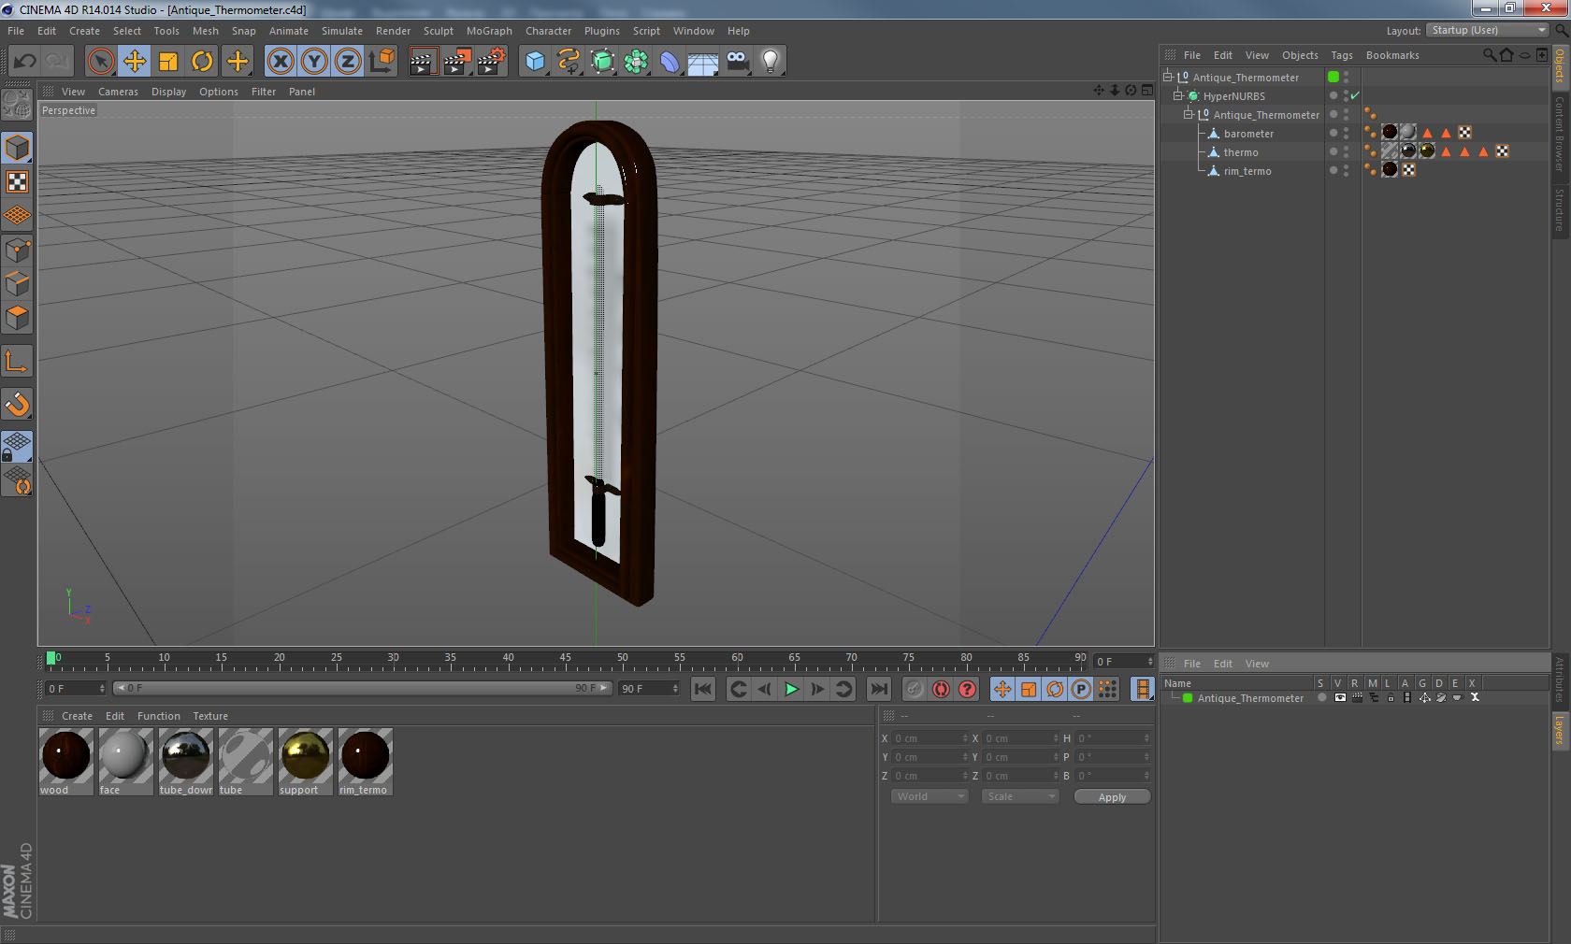Viewport: 1571px width, 944px height.
Task: Click the timeline preview range slider
Action: 362,688
